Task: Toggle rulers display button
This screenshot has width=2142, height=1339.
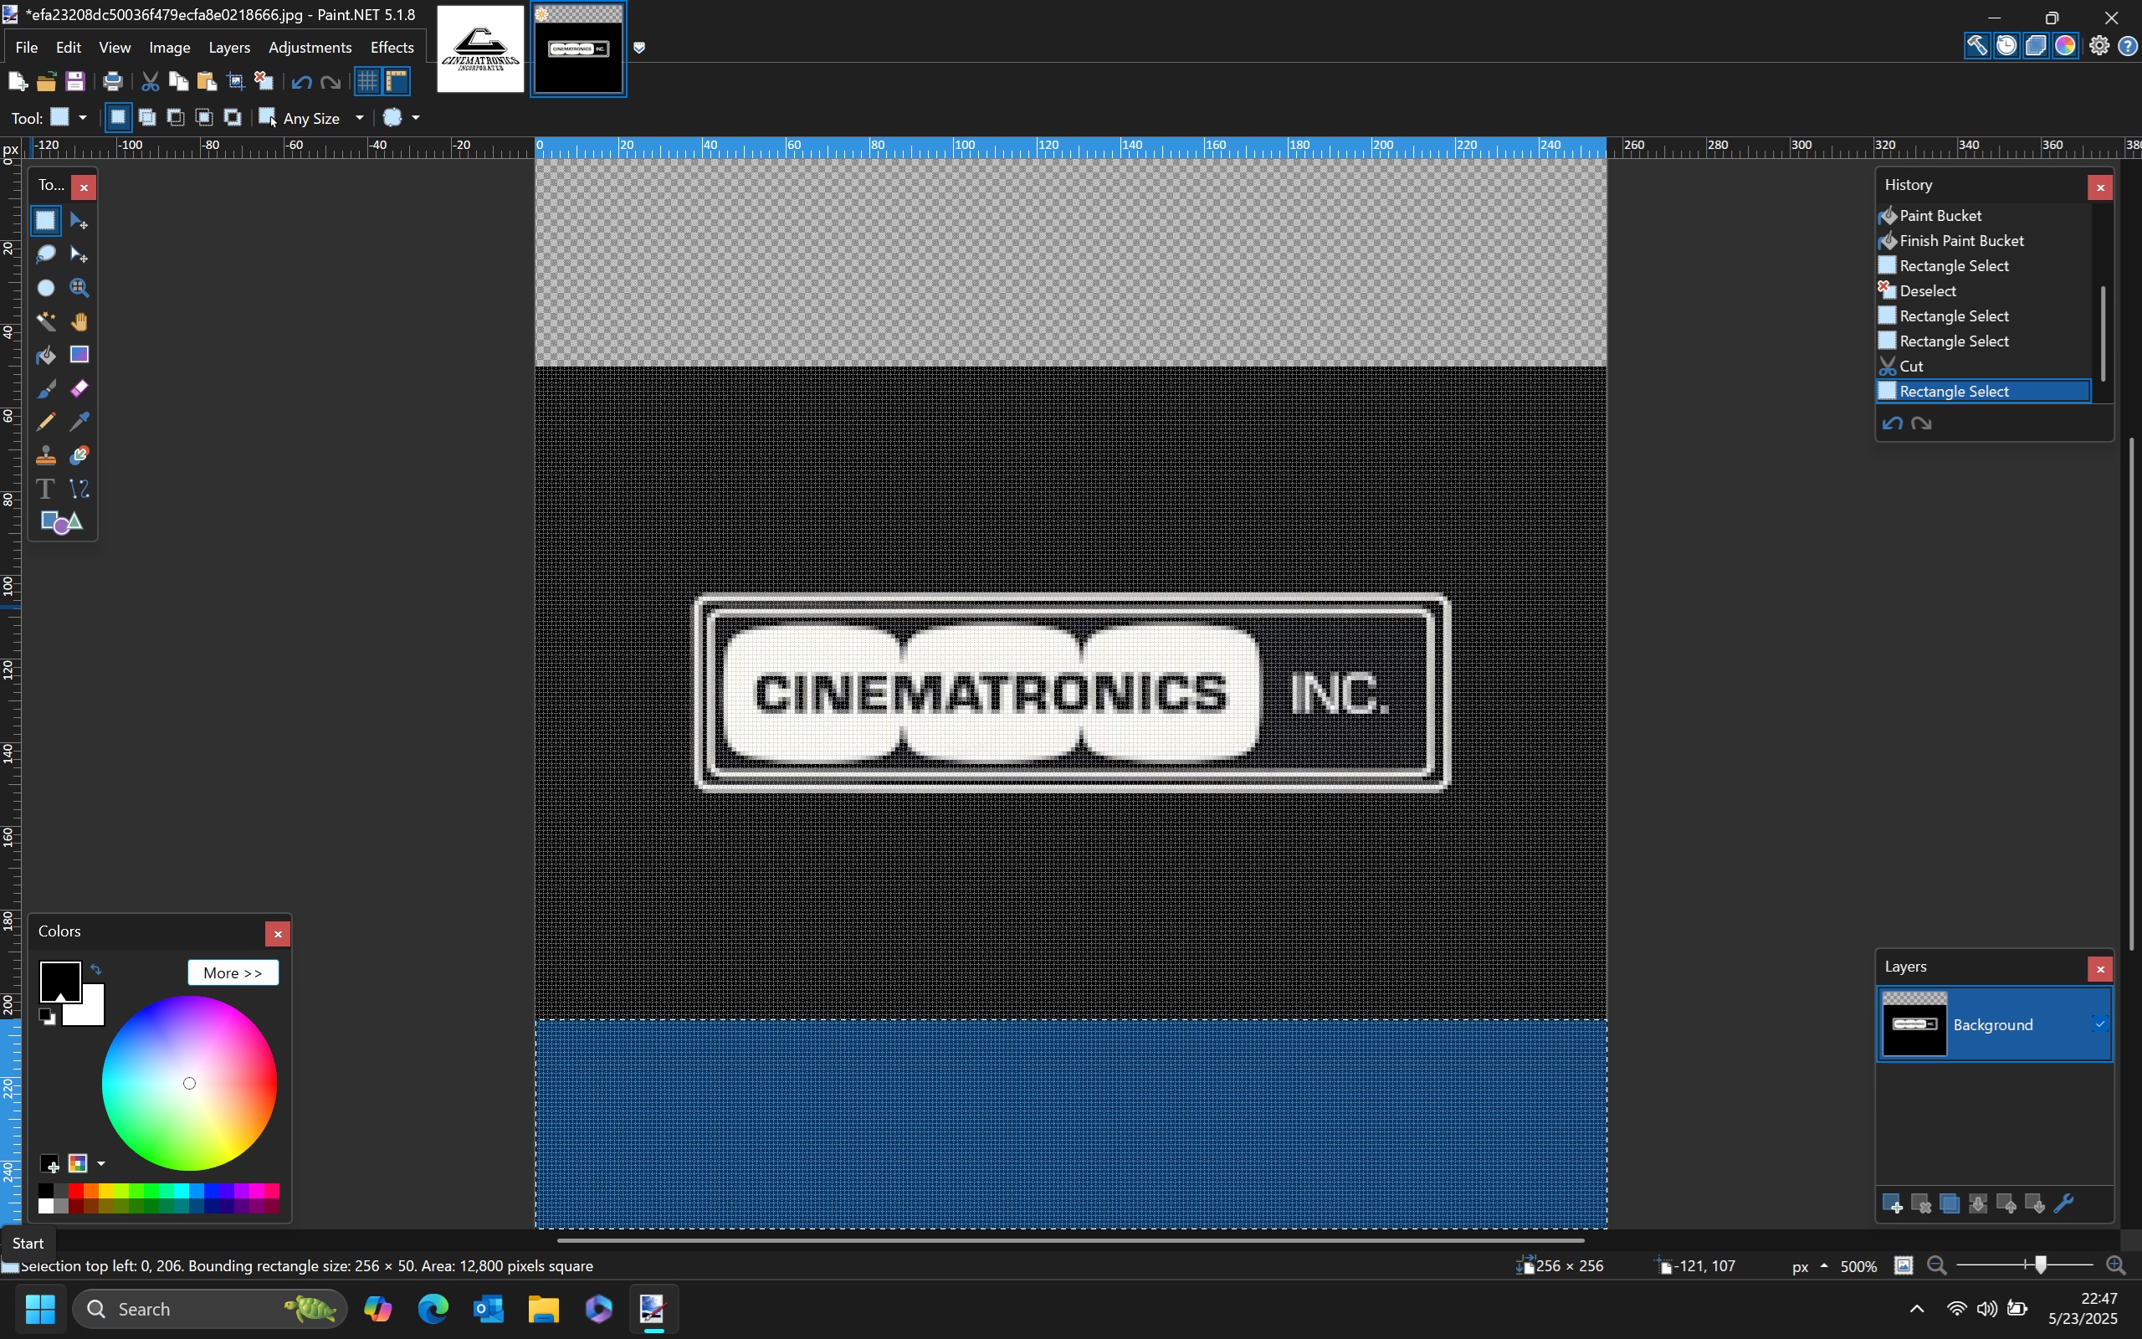Action: (x=397, y=81)
